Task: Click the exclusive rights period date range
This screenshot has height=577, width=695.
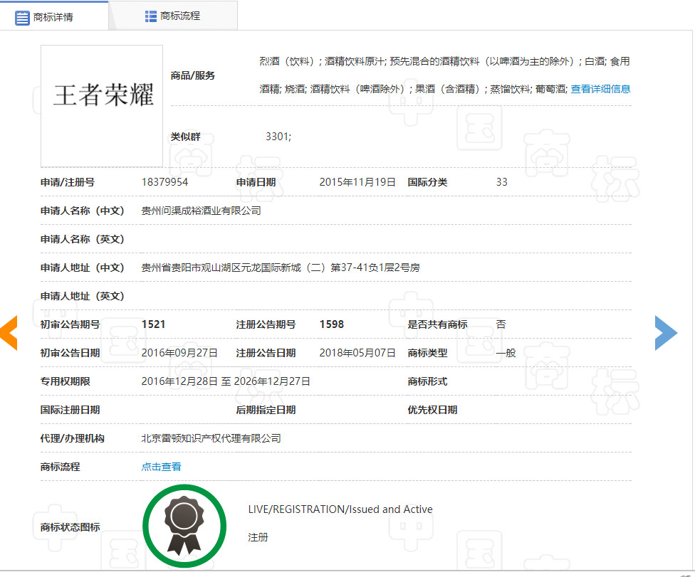Action: pyautogui.click(x=226, y=381)
